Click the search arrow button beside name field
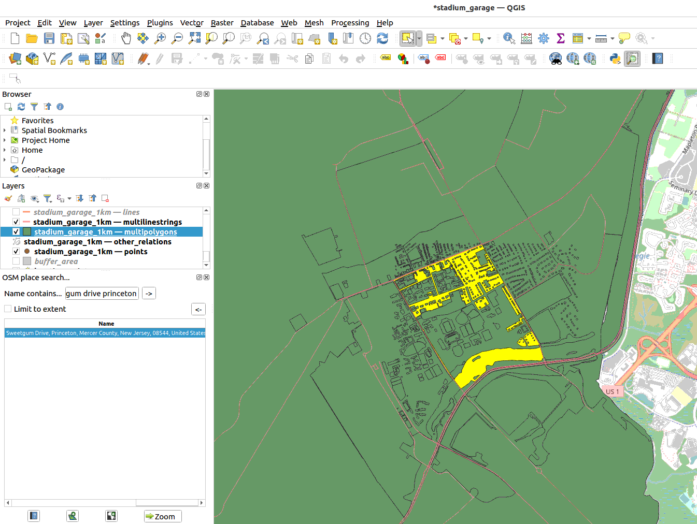697x524 pixels. [x=149, y=294]
